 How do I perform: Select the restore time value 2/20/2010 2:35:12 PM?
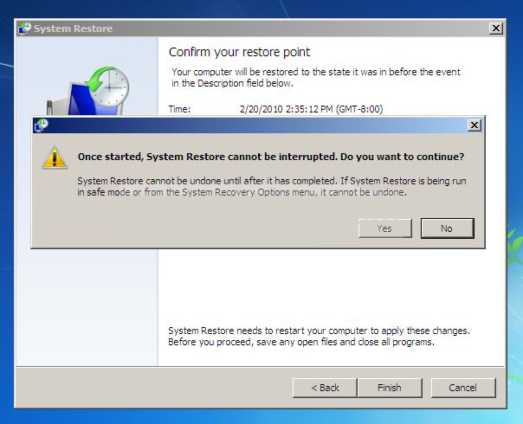311,109
